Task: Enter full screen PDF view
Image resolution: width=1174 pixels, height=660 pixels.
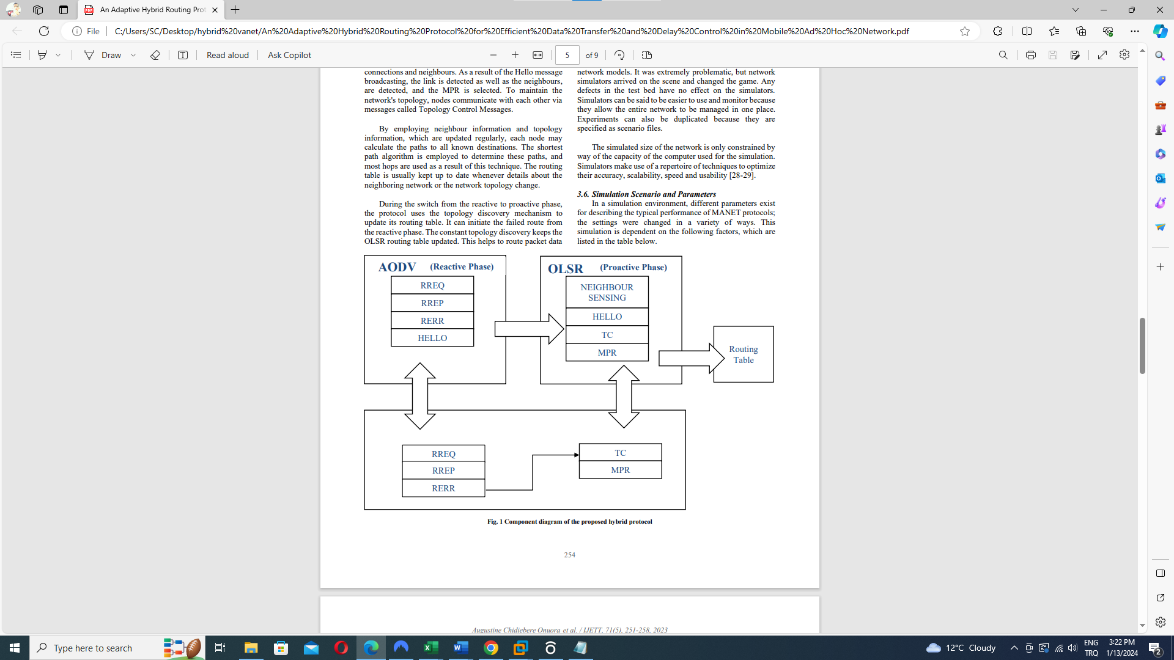Action: click(1102, 55)
